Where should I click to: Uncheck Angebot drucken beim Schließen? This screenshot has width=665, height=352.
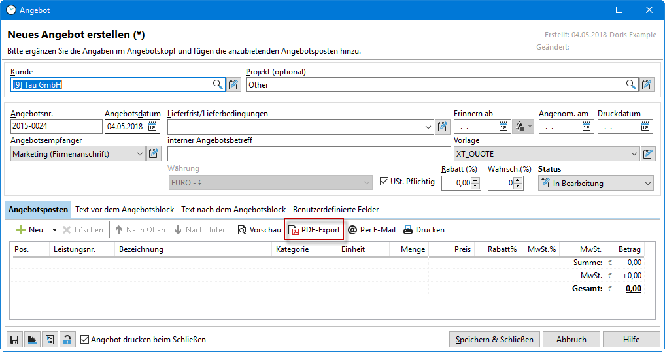pyautogui.click(x=85, y=340)
